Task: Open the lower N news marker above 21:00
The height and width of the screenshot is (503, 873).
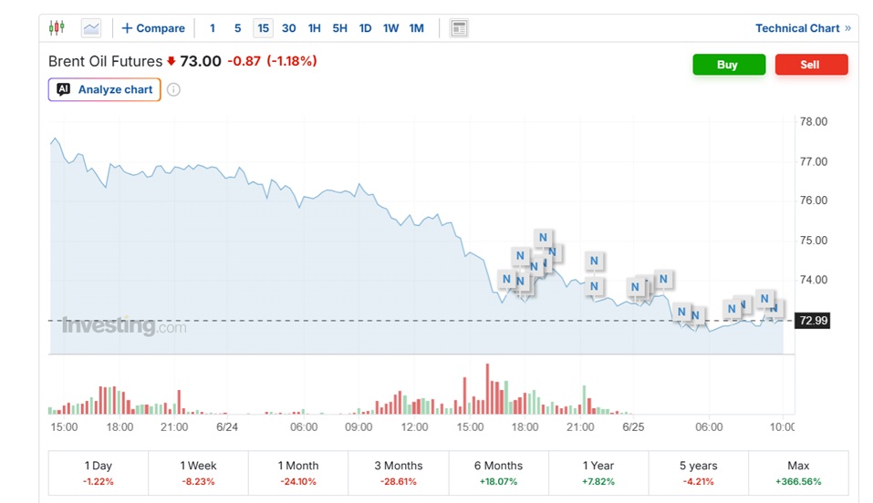Action: (x=594, y=286)
